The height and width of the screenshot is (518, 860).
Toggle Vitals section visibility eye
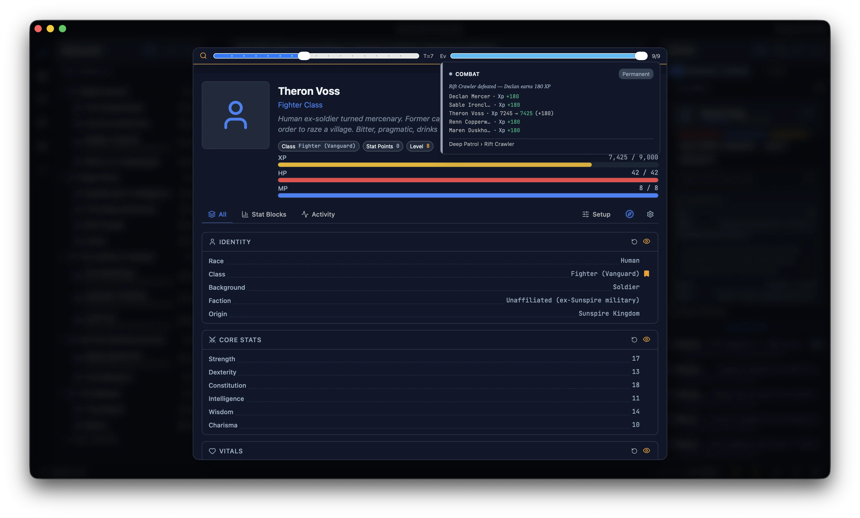click(647, 451)
